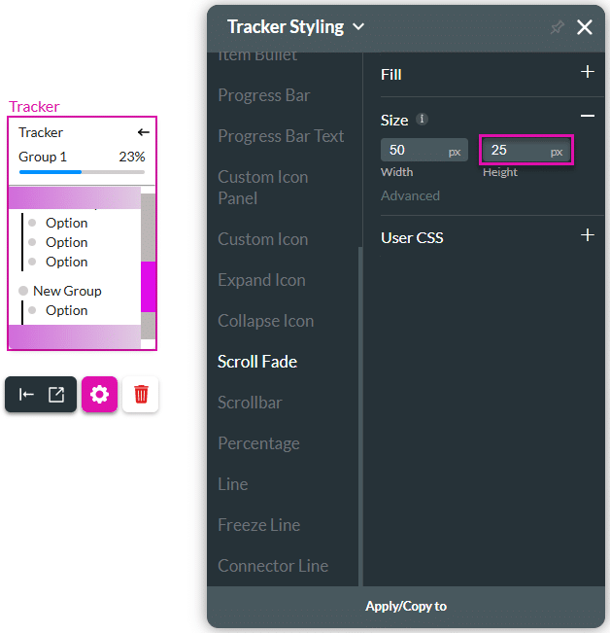Viewport: 610px width, 633px height.
Task: Select Scrollbar in the styling list
Action: coord(250,403)
